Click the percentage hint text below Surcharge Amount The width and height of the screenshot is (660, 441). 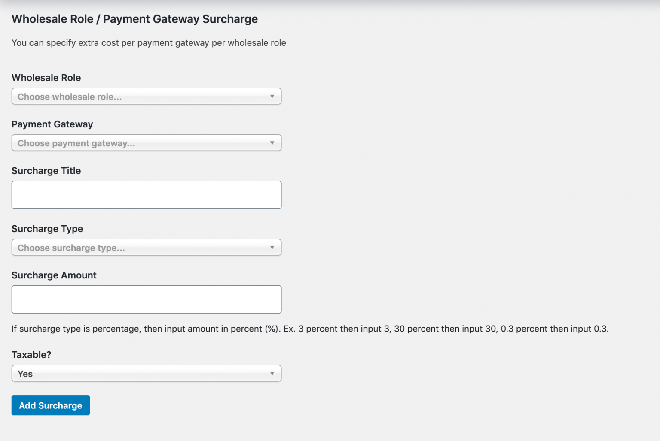click(310, 329)
